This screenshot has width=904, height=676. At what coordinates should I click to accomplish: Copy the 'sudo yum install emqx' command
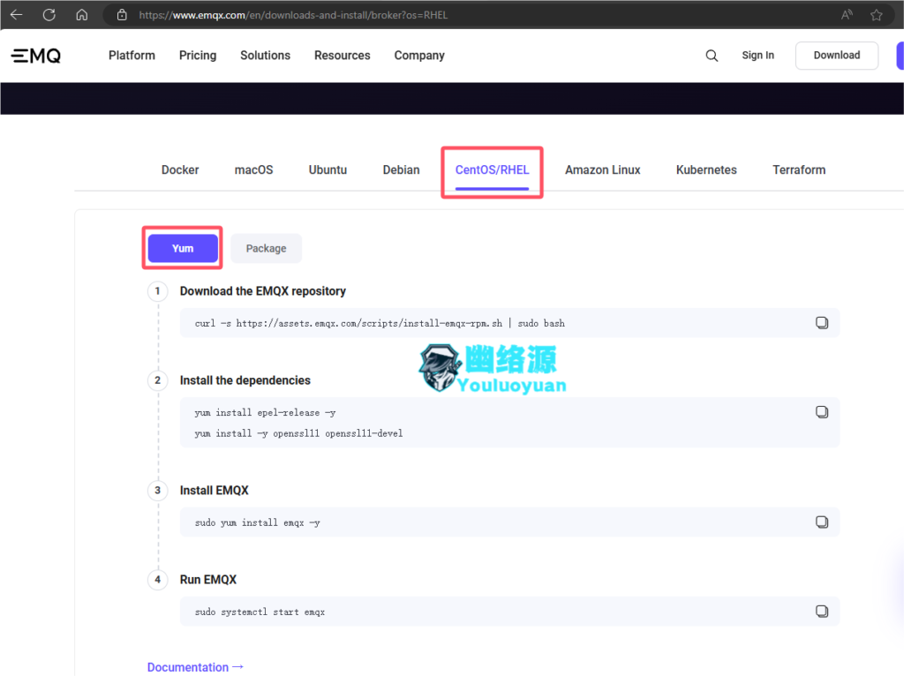(x=822, y=522)
